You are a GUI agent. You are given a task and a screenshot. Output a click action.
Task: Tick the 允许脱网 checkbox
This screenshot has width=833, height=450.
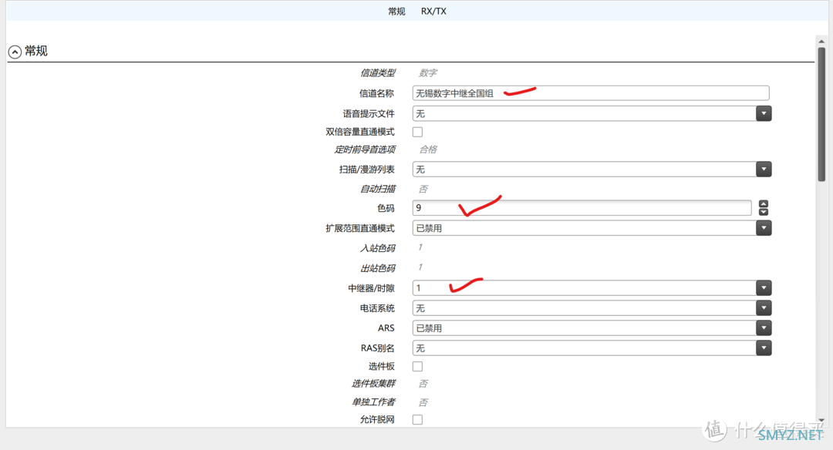click(x=417, y=420)
